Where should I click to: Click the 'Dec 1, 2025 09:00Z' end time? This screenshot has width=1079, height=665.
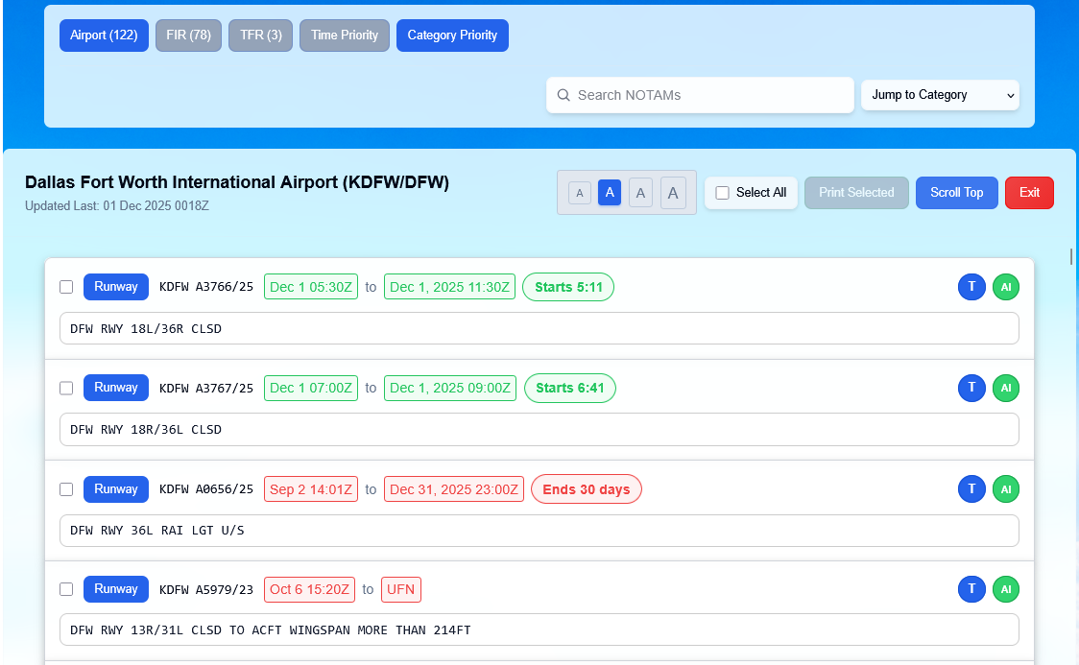pyautogui.click(x=450, y=388)
